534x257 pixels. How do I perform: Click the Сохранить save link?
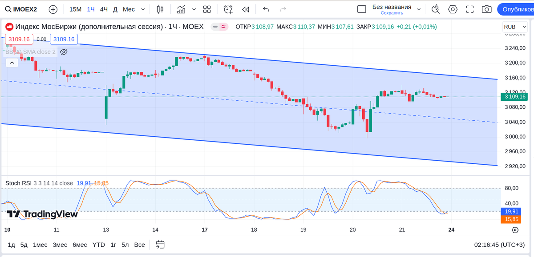click(392, 13)
